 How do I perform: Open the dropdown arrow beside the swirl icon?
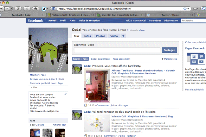[x=48, y=9]
